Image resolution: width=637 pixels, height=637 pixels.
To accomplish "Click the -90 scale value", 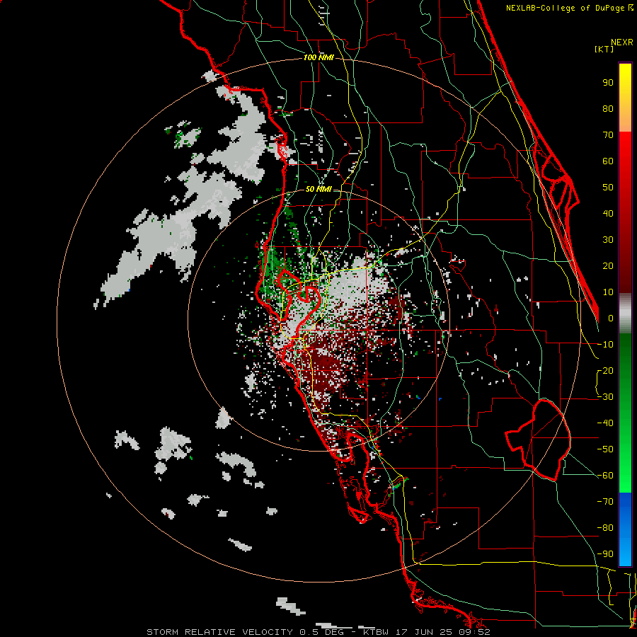I will click(x=605, y=554).
